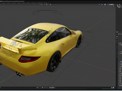Toggle viewport overlays
This screenshot has height=91, width=122.
pyautogui.click(x=105, y=5)
